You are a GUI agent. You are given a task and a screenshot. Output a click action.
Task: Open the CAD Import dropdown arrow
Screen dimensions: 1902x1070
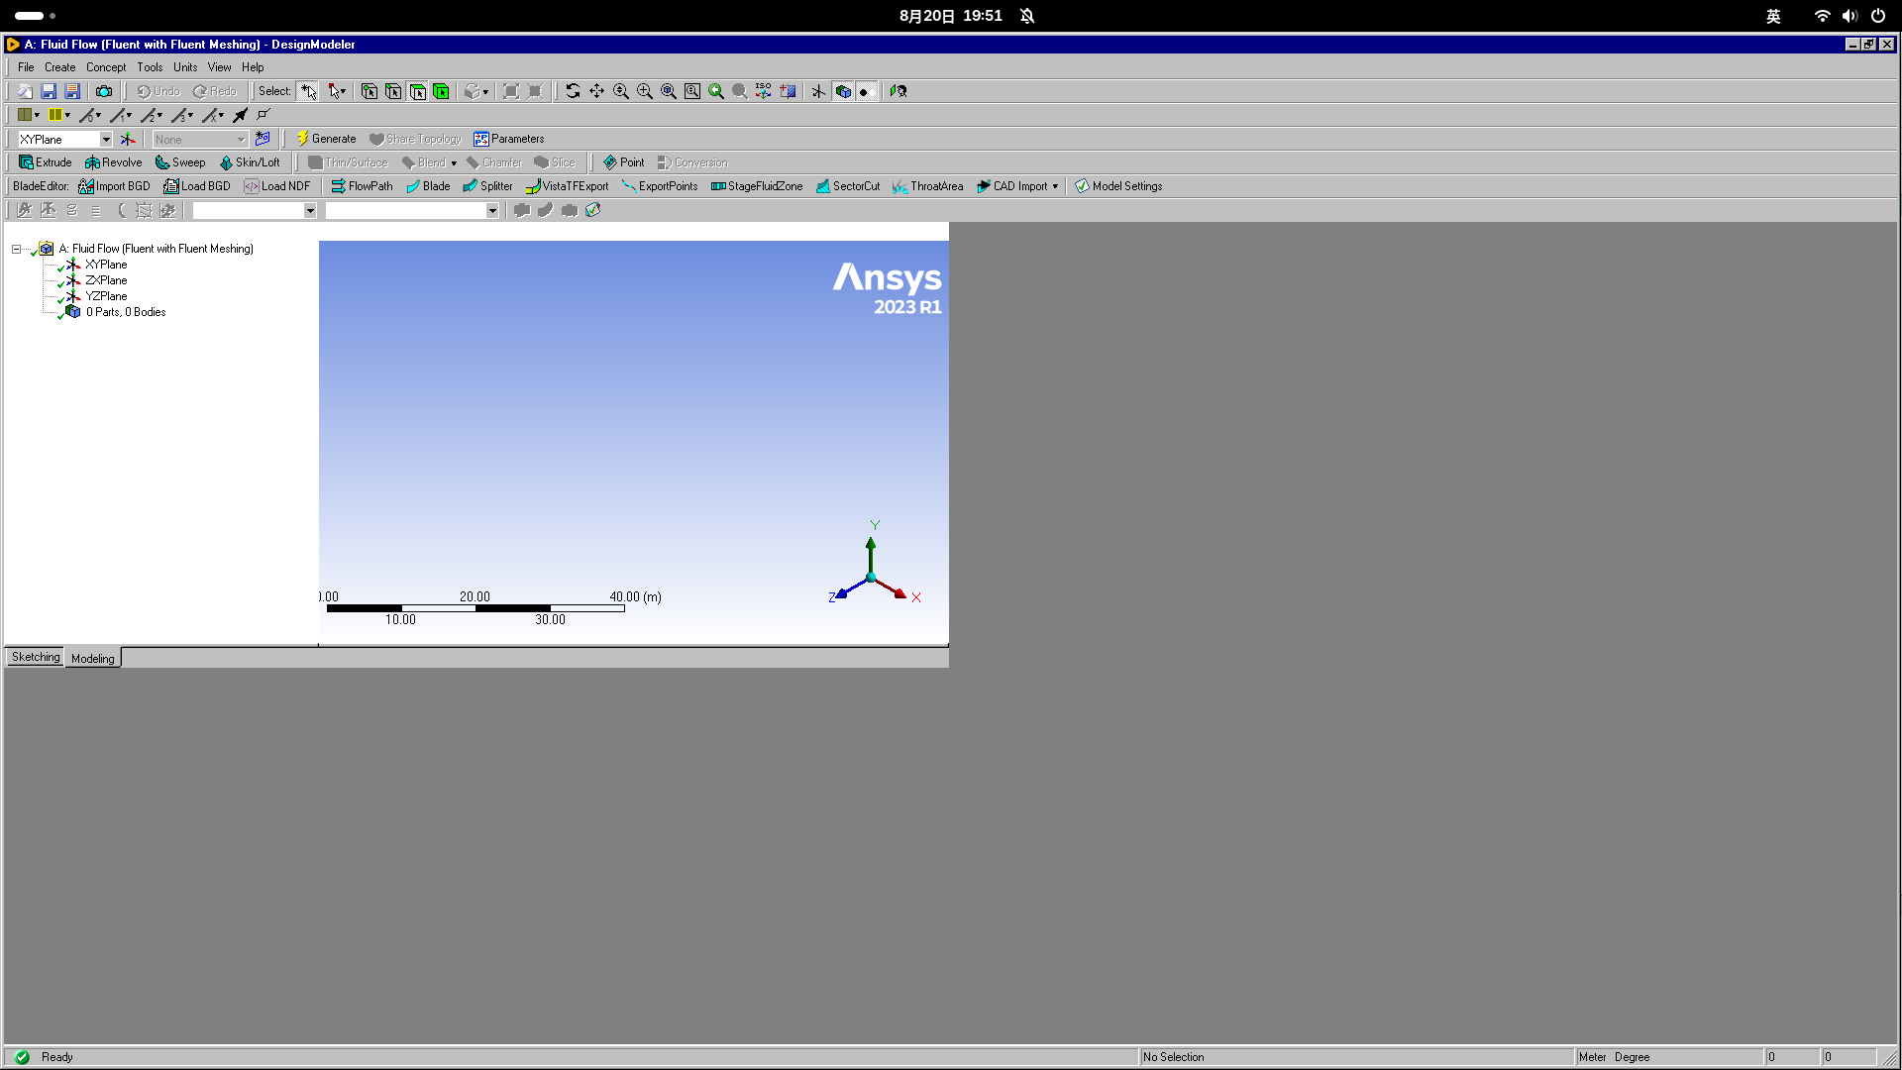click(x=1055, y=186)
